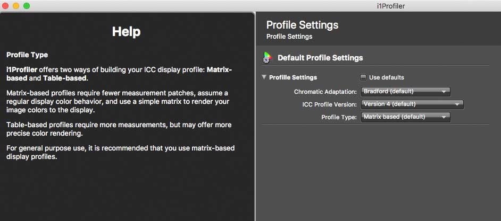
Task: Click the Profile Type label beside the dropdown
Action: (x=339, y=117)
